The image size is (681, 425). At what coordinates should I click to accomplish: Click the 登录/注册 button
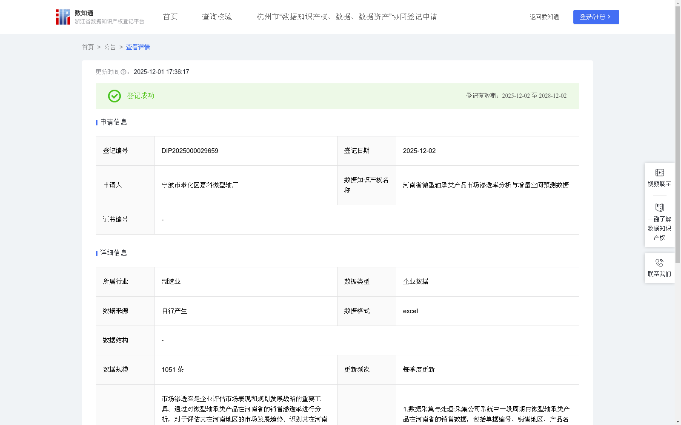click(x=596, y=17)
